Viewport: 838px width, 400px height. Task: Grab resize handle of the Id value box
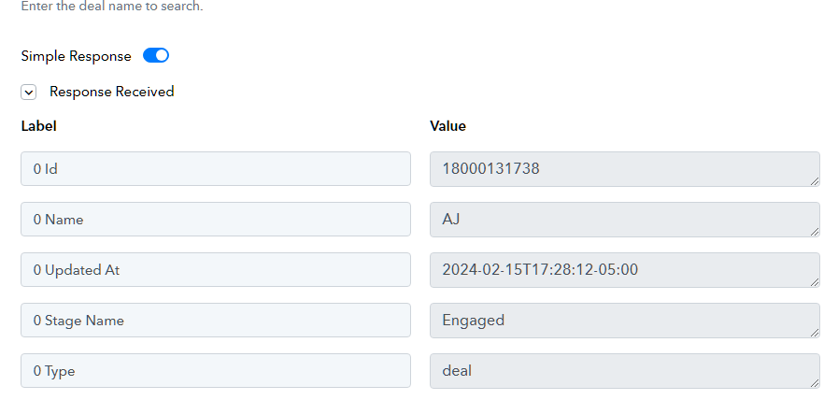click(815, 181)
